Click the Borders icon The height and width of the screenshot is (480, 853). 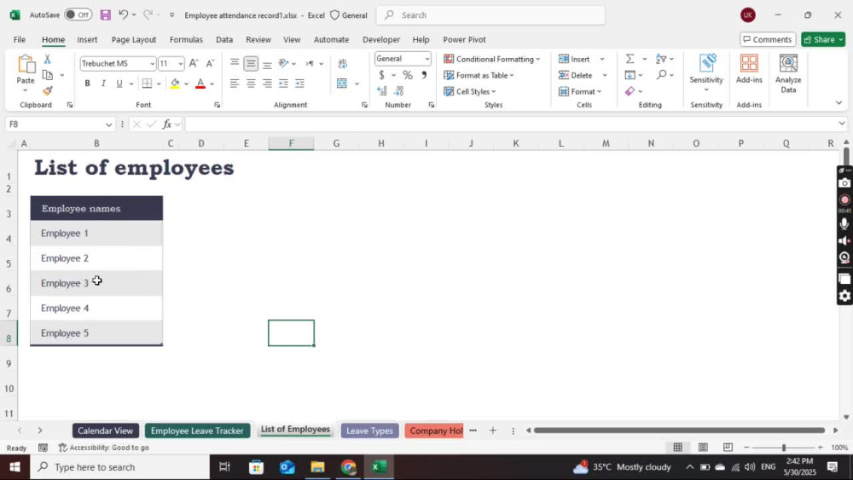147,84
